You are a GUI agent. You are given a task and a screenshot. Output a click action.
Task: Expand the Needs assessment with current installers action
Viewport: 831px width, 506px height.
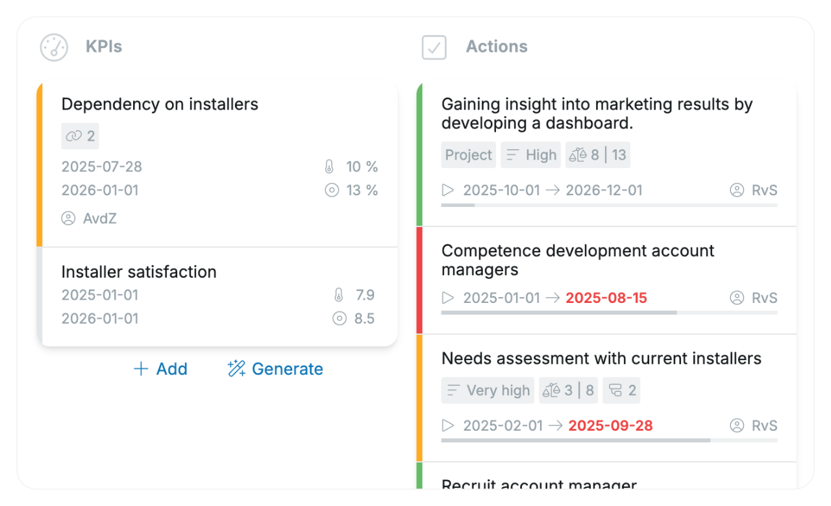coord(448,426)
